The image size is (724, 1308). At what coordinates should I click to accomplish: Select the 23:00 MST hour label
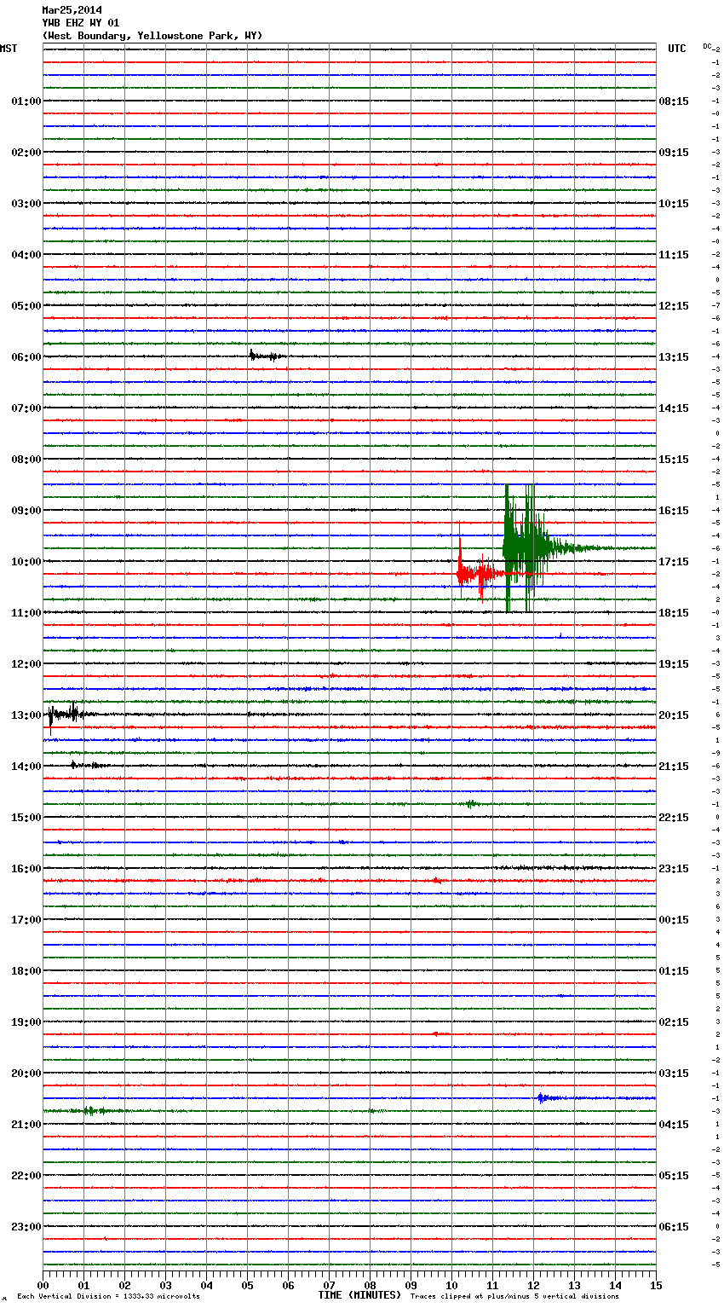pyautogui.click(x=26, y=1227)
